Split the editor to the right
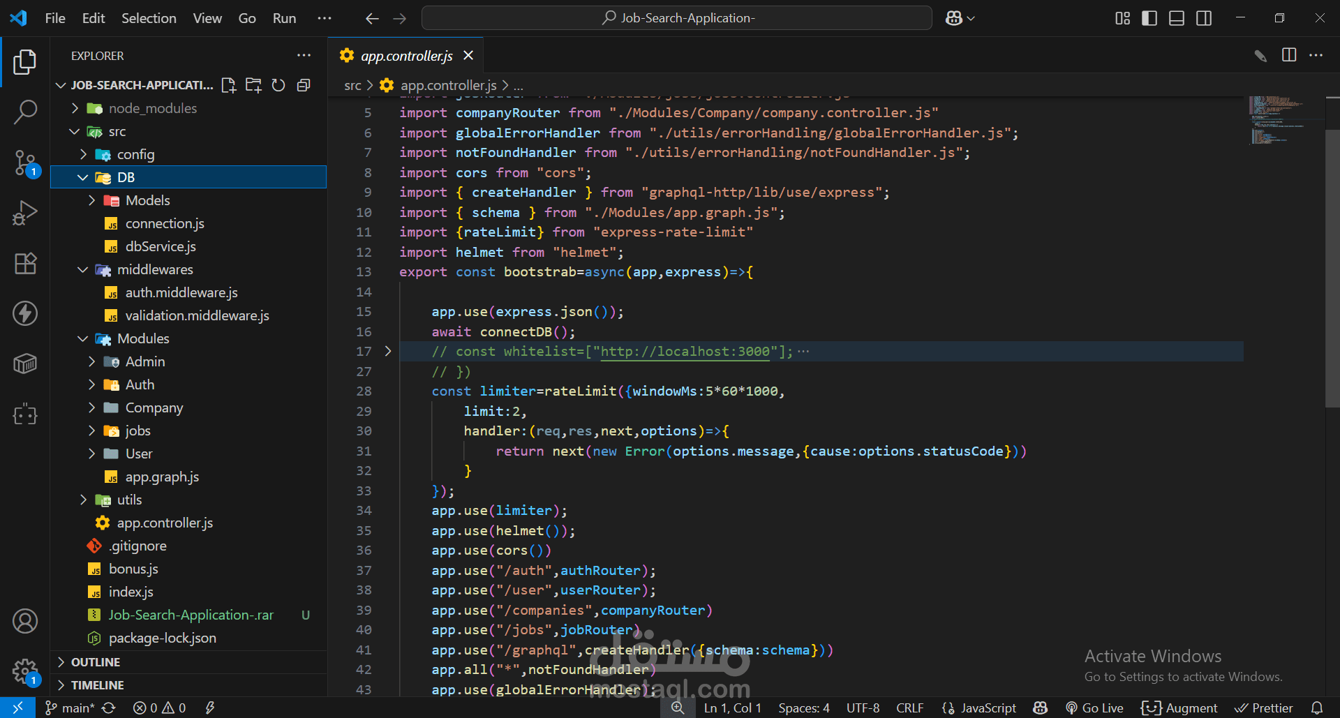The width and height of the screenshot is (1340, 718). tap(1289, 55)
